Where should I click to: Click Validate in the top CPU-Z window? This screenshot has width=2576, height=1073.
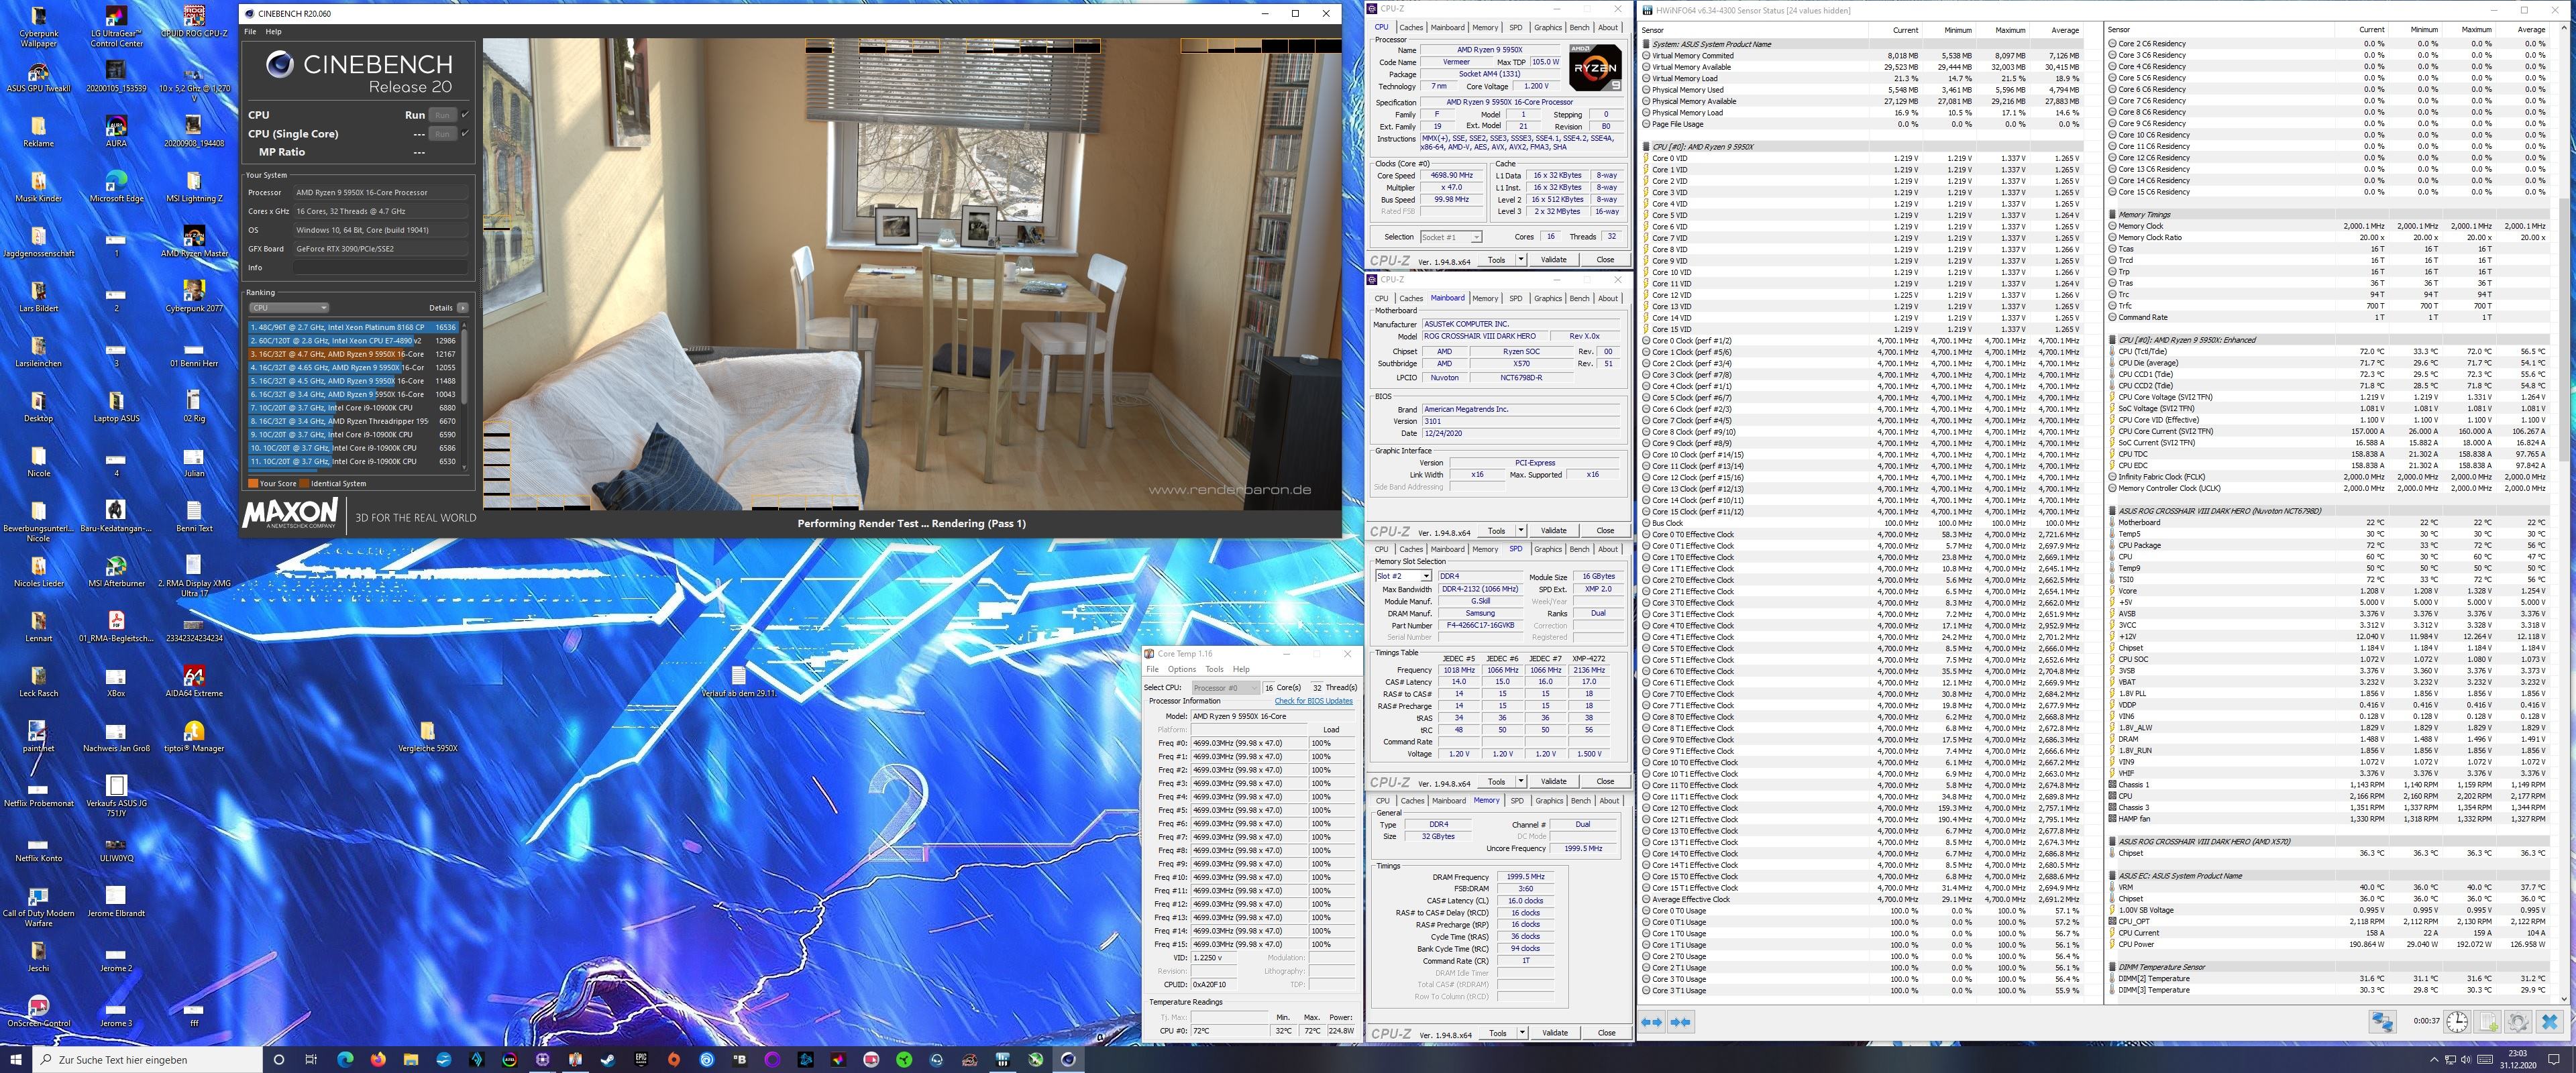(x=1553, y=260)
